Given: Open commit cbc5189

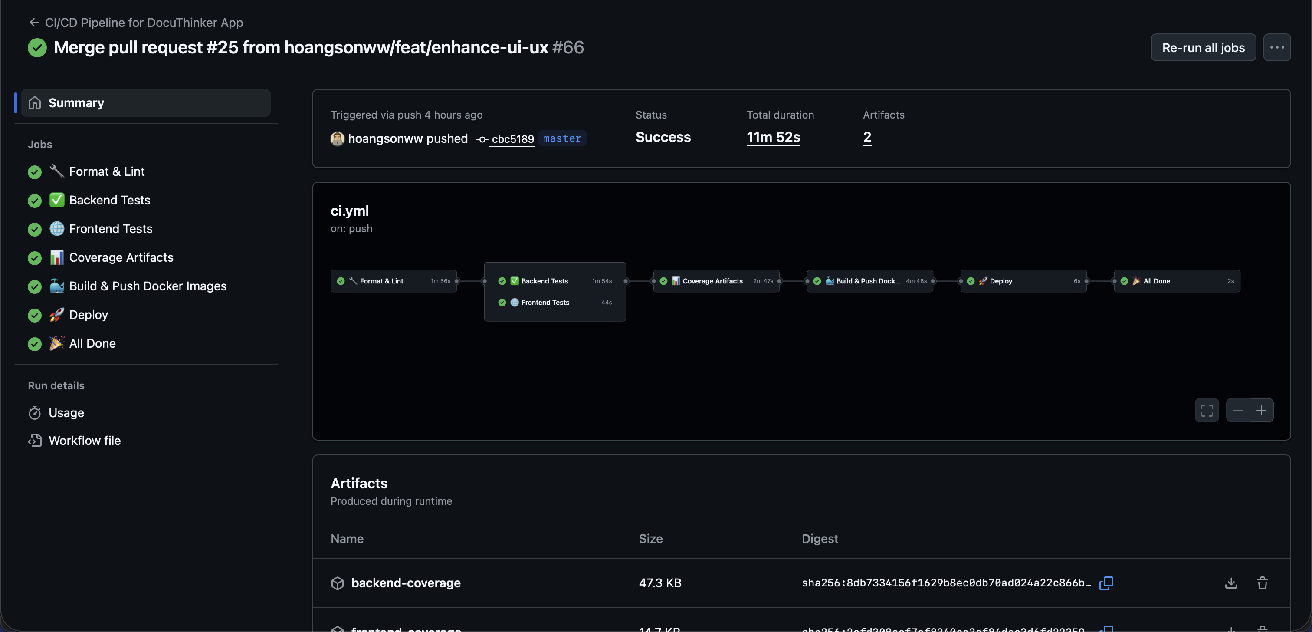Looking at the screenshot, I should click(x=512, y=138).
